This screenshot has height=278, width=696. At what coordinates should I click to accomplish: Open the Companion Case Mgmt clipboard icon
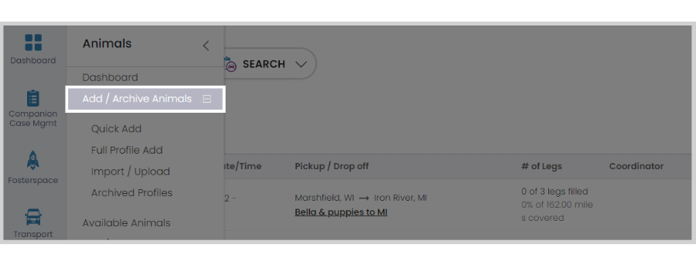click(32, 98)
